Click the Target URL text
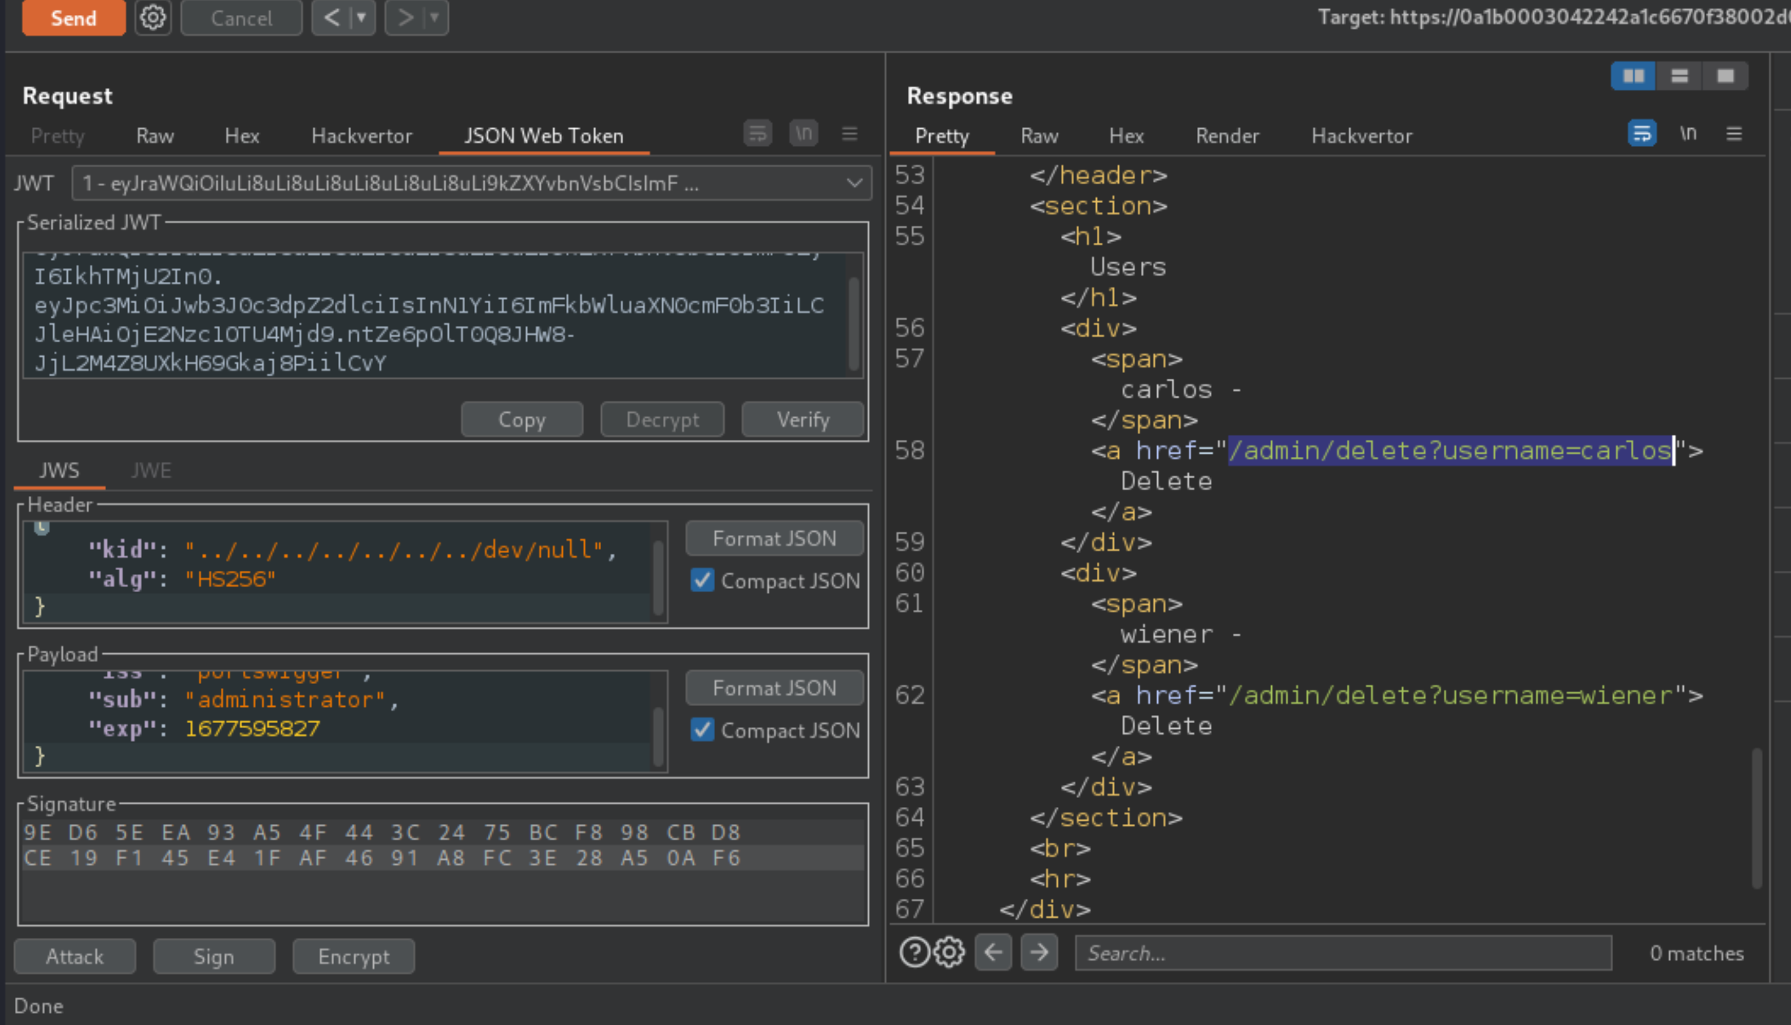1791x1025 pixels. coord(1554,17)
